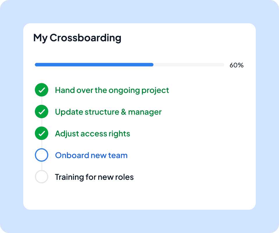This screenshot has width=279, height=233.
Task: Click the blue filled portion of the progress bar
Action: pyautogui.click(x=94, y=65)
